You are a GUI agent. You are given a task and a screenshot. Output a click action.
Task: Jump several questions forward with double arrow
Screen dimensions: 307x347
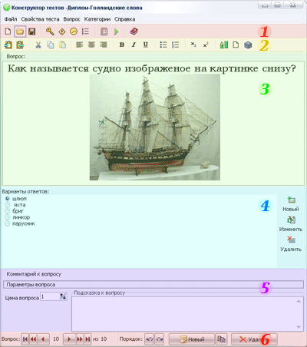[x=79, y=339]
